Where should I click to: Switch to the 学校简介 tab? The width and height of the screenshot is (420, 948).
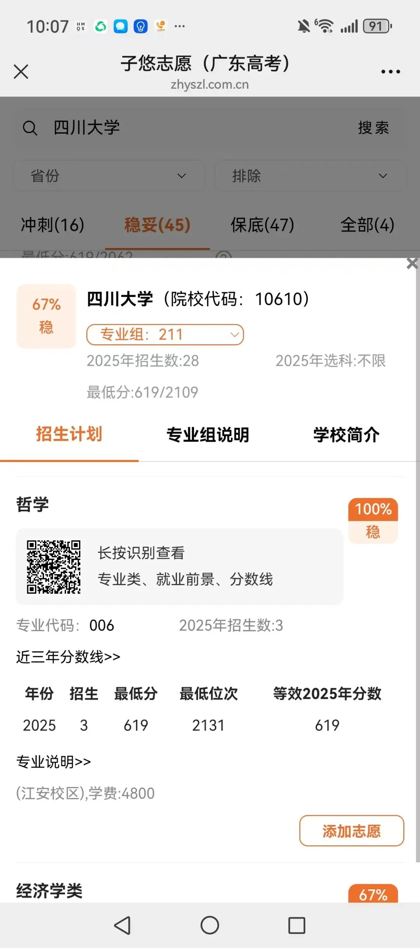(x=346, y=434)
